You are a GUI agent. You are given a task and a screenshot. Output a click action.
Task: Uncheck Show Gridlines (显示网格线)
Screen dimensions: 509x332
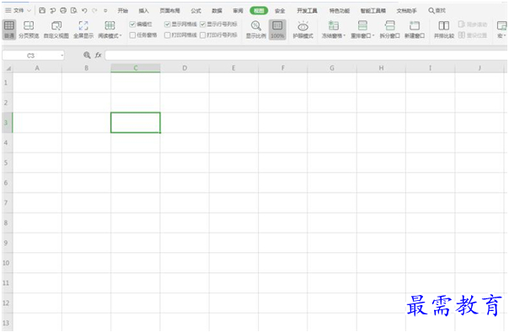point(167,24)
